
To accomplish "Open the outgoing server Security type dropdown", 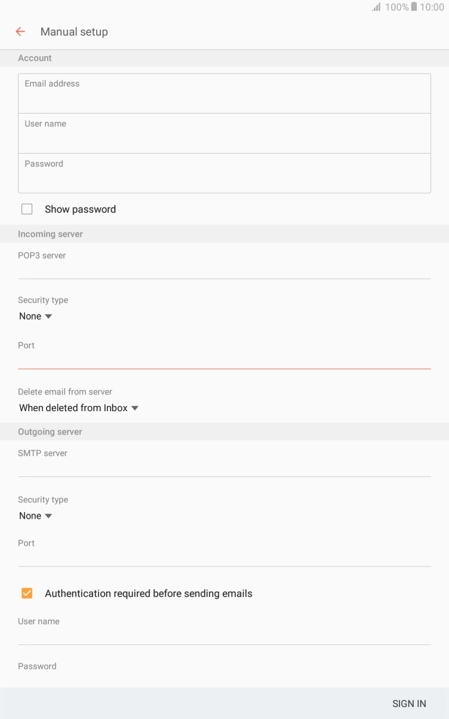I will (x=36, y=515).
